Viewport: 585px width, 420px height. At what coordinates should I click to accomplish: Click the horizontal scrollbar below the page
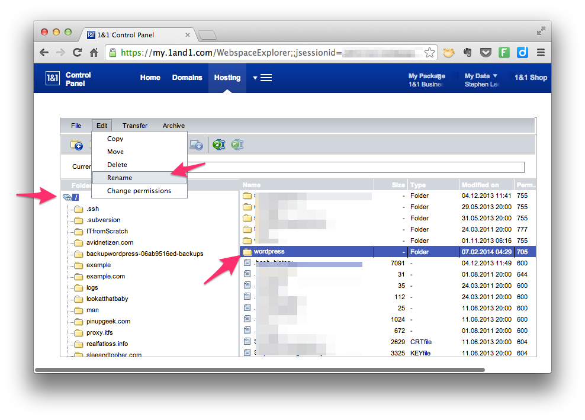click(x=260, y=370)
